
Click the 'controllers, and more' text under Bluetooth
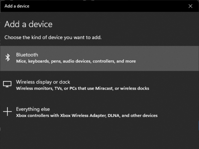114,61
